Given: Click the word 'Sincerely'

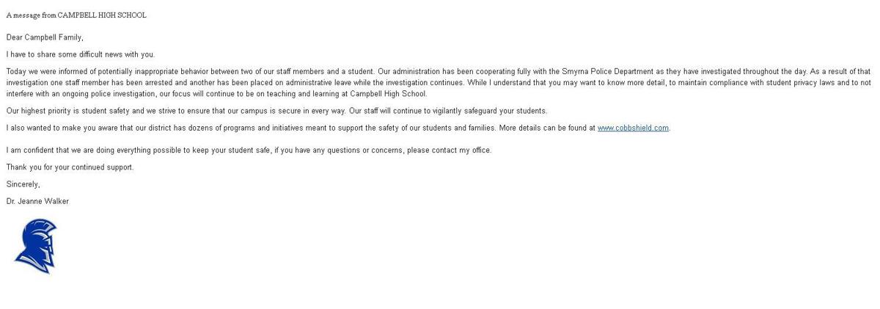Looking at the screenshot, I should (23, 184).
